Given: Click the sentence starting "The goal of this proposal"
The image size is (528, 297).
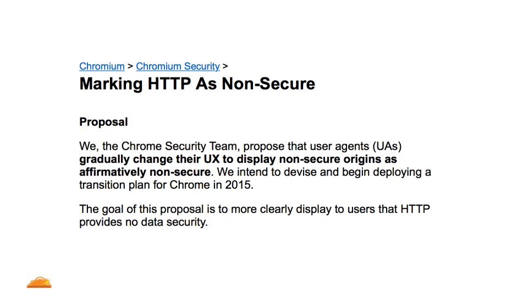Looking at the screenshot, I should 220,210.
